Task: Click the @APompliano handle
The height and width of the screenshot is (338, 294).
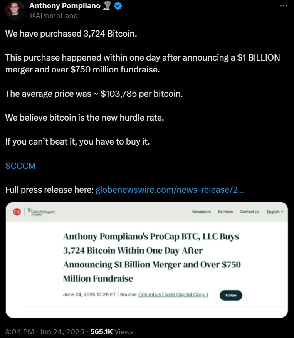Action: (54, 15)
